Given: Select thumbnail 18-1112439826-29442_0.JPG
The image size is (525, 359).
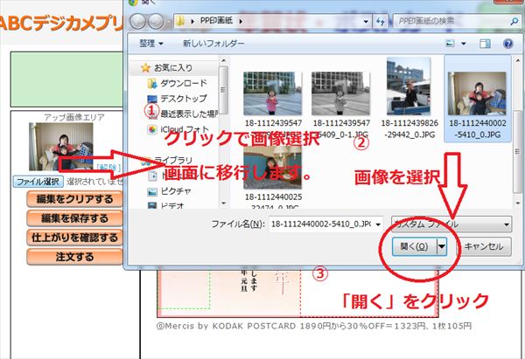Looking at the screenshot, I should [x=409, y=86].
